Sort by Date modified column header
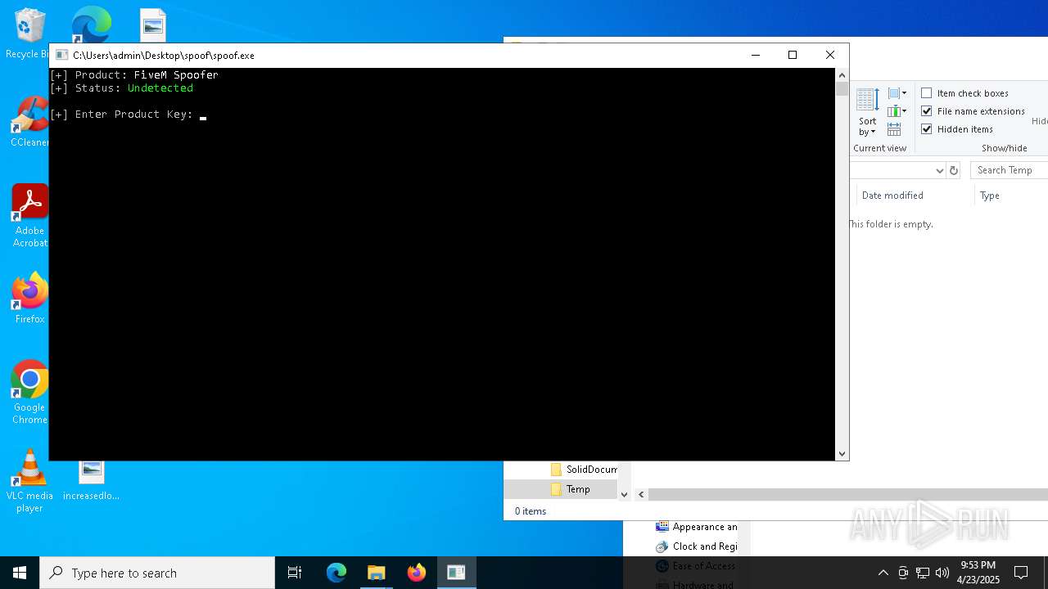1048x589 pixels. tap(892, 196)
